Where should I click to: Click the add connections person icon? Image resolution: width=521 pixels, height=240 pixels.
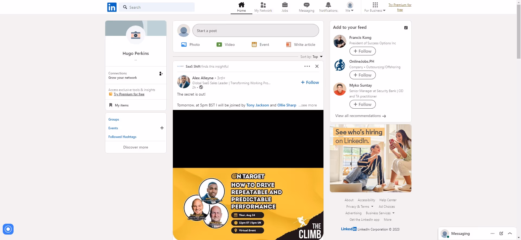[x=161, y=74]
